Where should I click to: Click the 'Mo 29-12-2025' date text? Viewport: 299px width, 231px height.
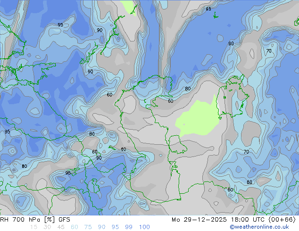tap(199, 220)
